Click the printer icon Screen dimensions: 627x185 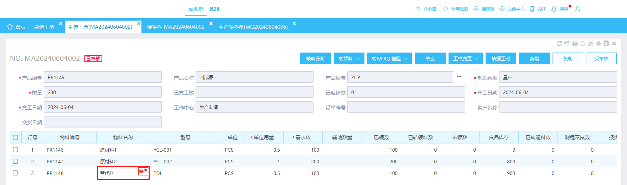(575, 43)
